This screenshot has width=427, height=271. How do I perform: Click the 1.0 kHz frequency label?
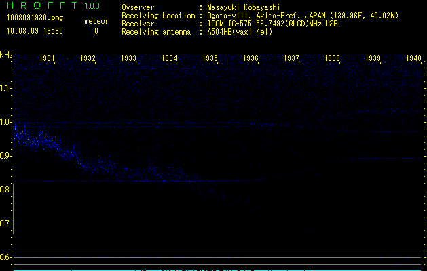click(5, 122)
